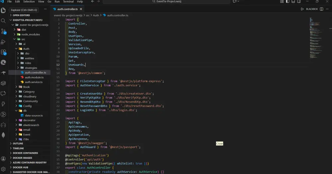Open the Search view in activity bar
The width and height of the screenshot is (332, 174).
(x=3, y=21)
